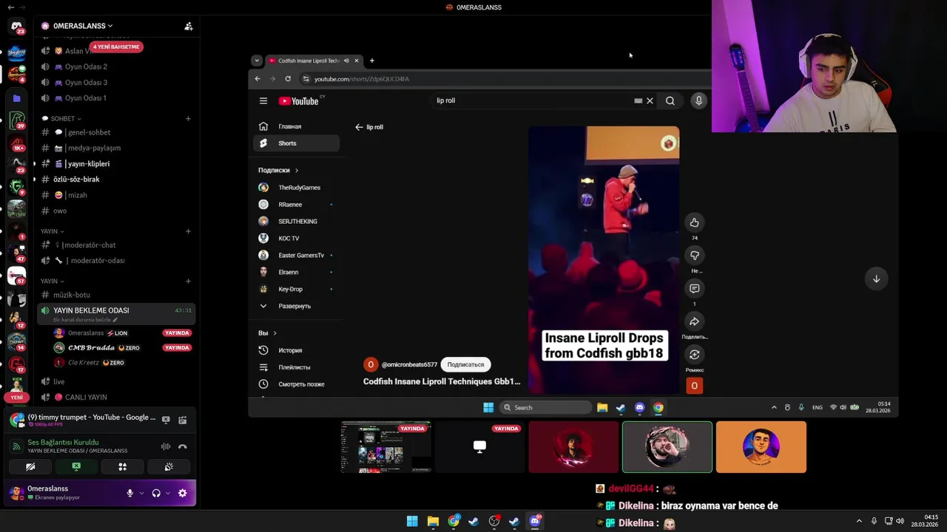
Task: Open the Discord soundboard icon
Action: click(169, 467)
